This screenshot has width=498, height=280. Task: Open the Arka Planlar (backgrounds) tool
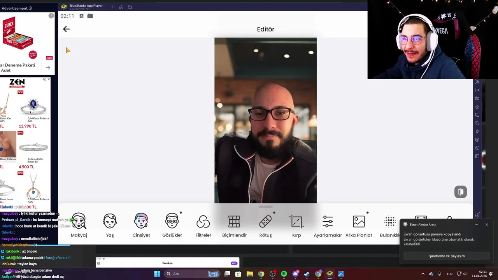click(359, 225)
